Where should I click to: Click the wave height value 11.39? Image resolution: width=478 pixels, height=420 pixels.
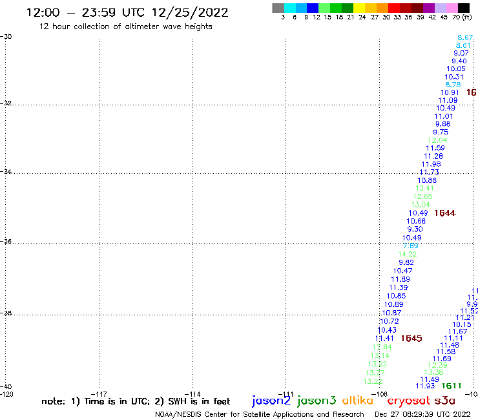coord(398,288)
